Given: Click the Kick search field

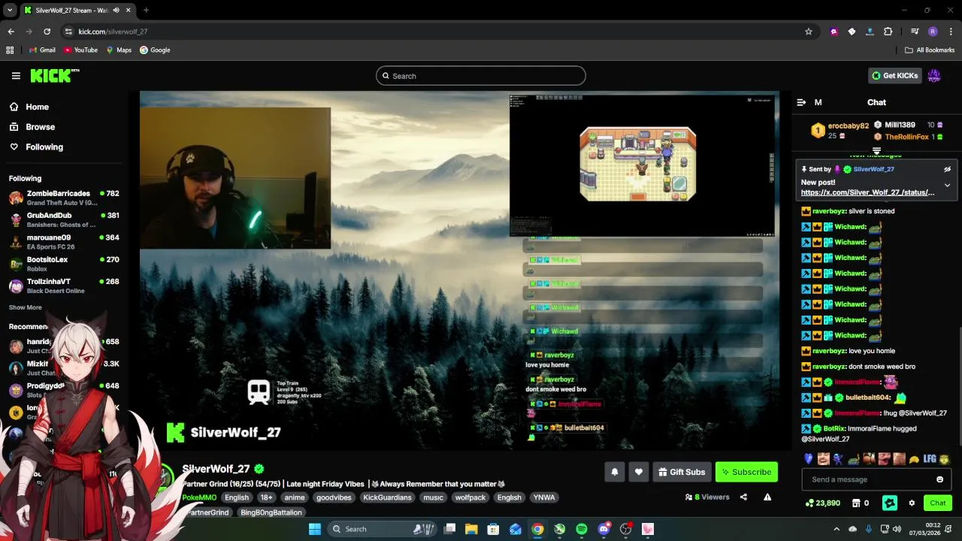Looking at the screenshot, I should coord(481,76).
